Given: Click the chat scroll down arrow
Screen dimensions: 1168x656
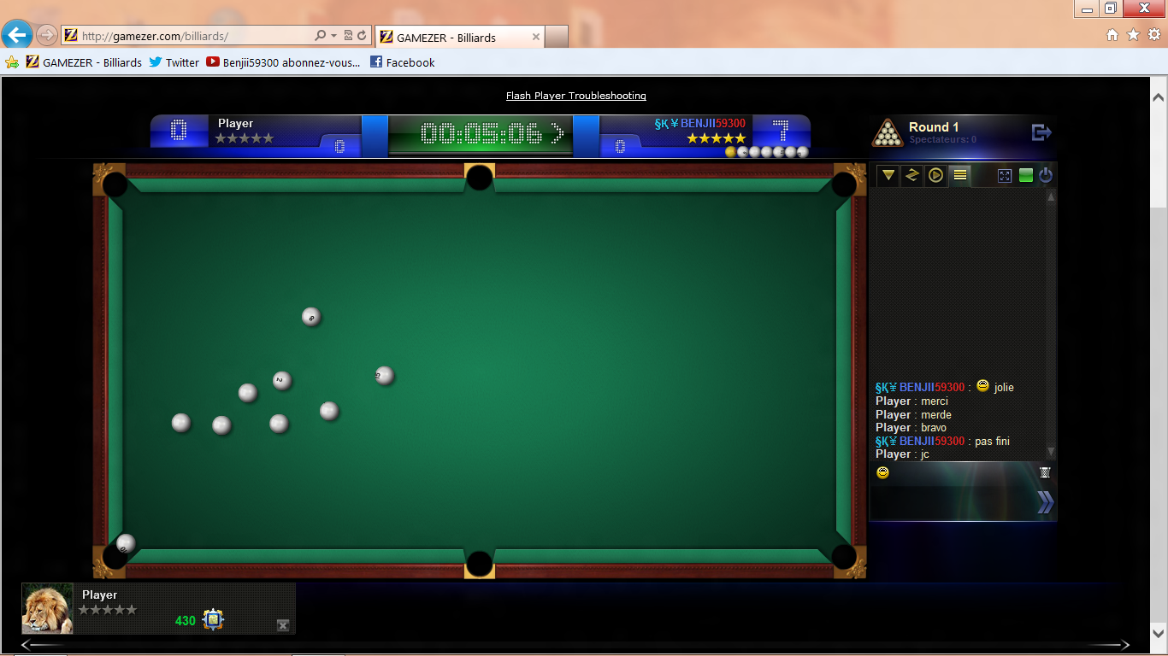Looking at the screenshot, I should pos(1051,452).
